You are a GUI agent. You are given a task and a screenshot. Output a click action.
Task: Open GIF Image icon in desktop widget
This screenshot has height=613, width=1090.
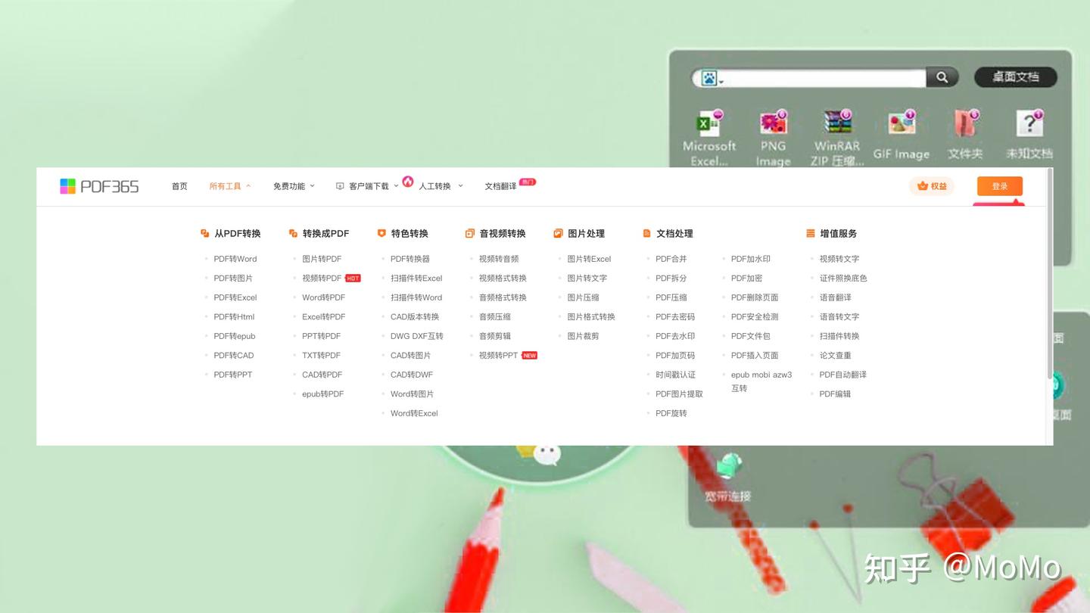point(901,123)
